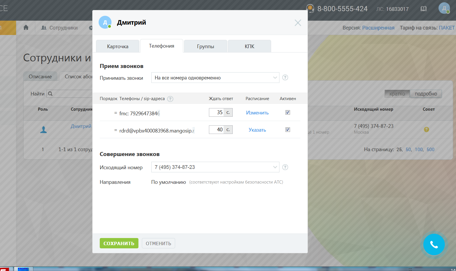Select the КПК tab
This screenshot has height=271, width=456.
click(249, 46)
